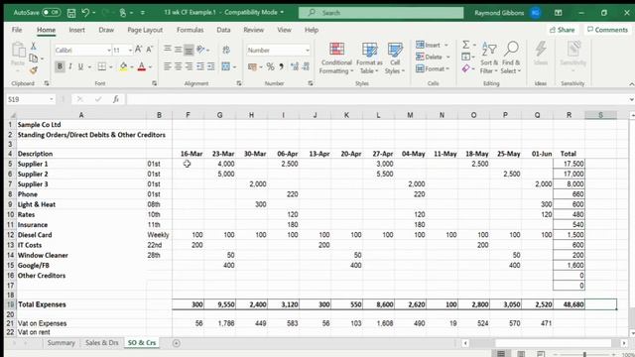Expand the Number format dropdown
The height and width of the screenshot is (357, 635).
click(308, 51)
